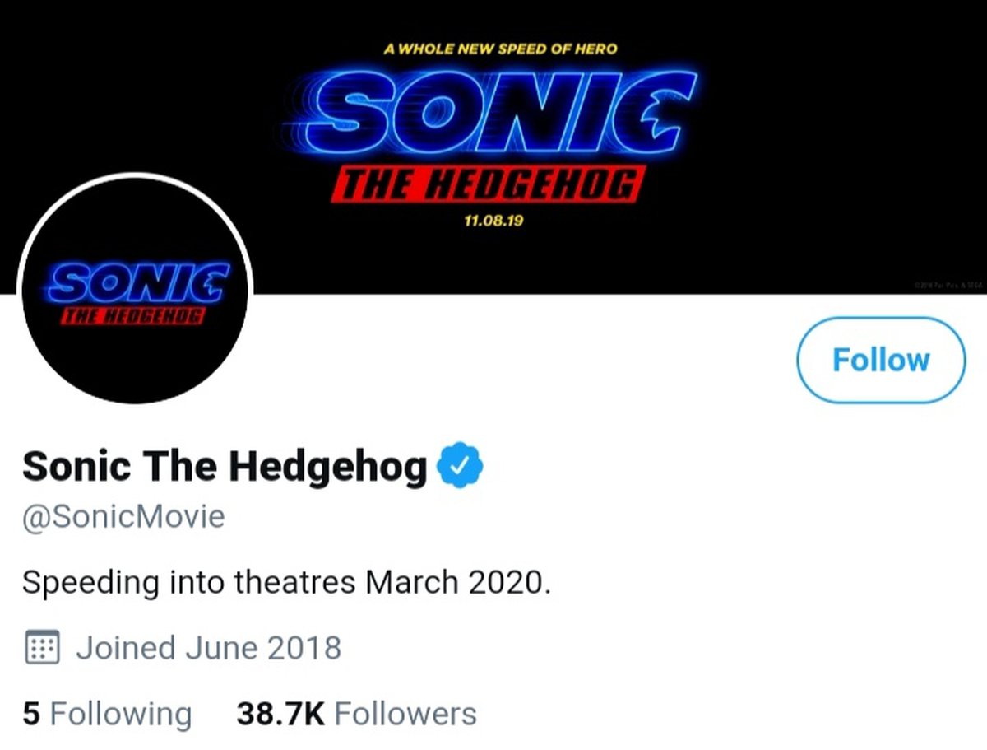
Task: Click 'A WHOLE NEW SPEED OF HERO' tagline
Action: point(499,49)
